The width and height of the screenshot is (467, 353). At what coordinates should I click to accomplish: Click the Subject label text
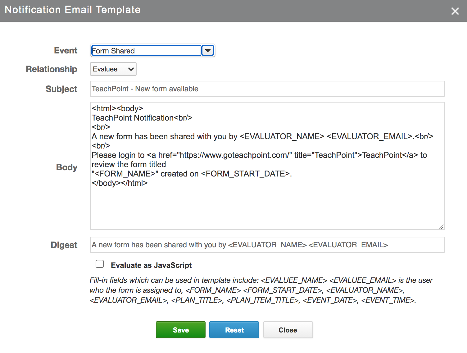click(x=61, y=89)
